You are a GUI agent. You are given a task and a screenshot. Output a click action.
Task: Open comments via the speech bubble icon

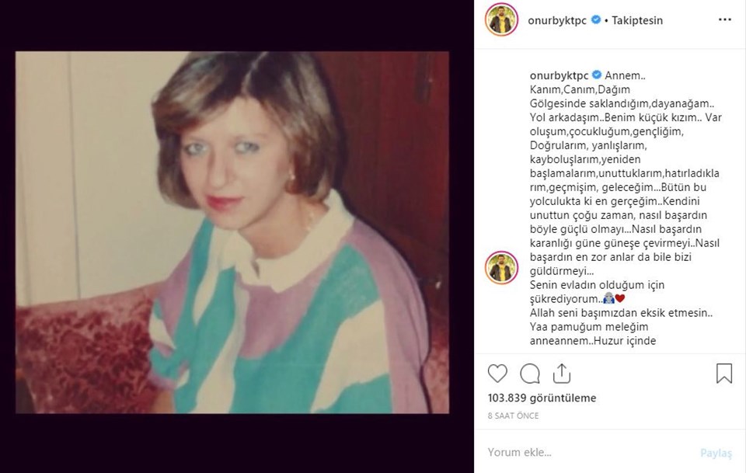tap(530, 374)
